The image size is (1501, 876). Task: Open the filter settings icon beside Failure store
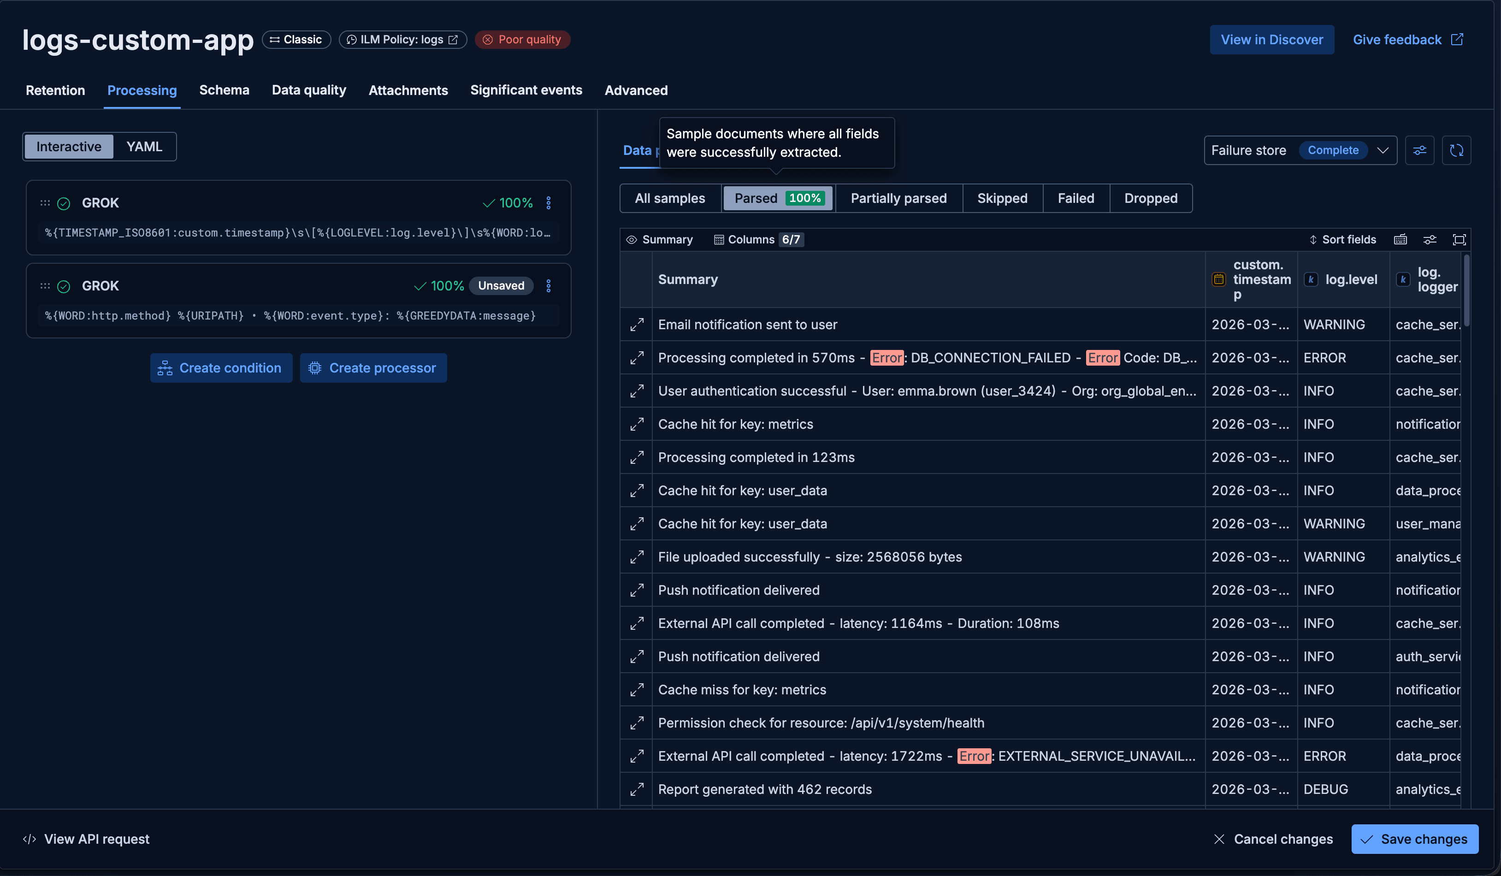pyautogui.click(x=1420, y=150)
